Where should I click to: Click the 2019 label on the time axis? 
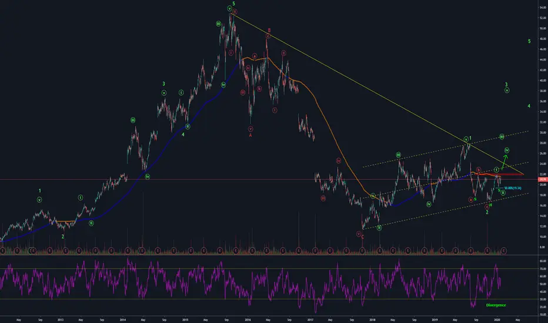(435, 319)
